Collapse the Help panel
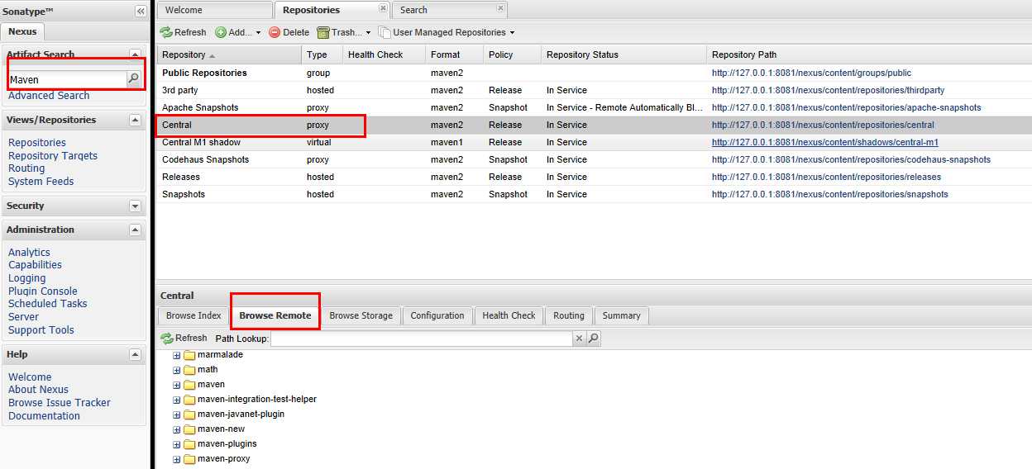The image size is (1032, 469). 136,355
